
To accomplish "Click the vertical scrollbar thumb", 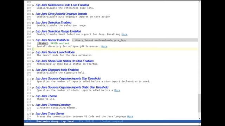I will (x=199, y=103).
